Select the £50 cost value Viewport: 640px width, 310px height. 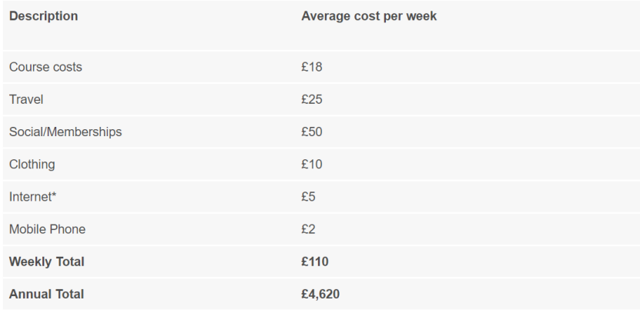point(311,132)
